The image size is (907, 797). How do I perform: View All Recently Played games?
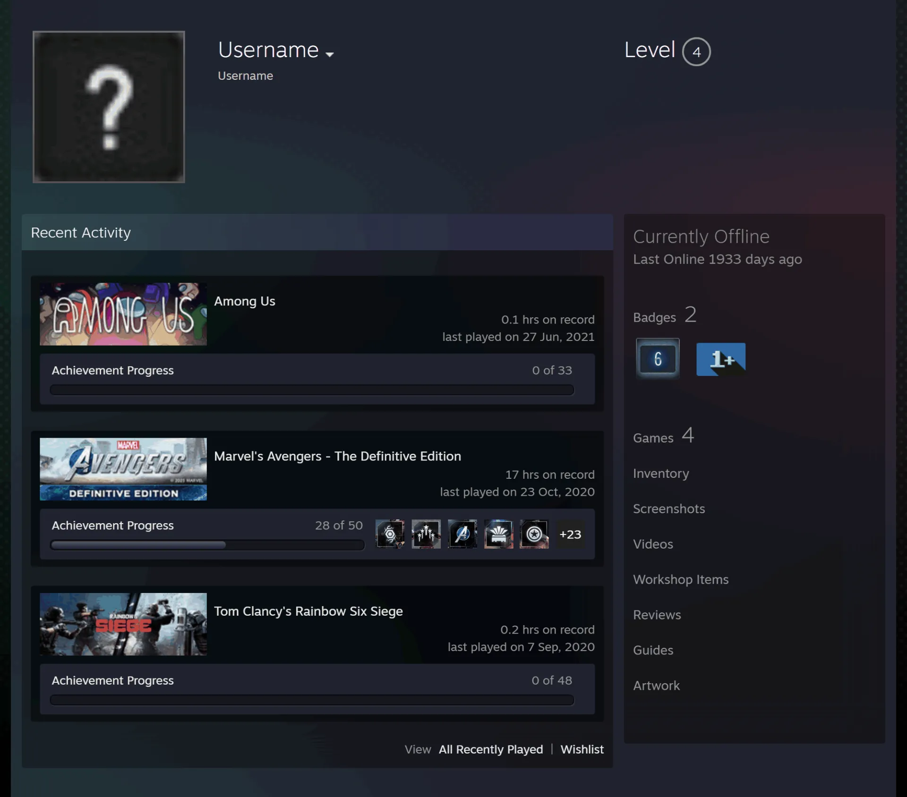pos(491,749)
